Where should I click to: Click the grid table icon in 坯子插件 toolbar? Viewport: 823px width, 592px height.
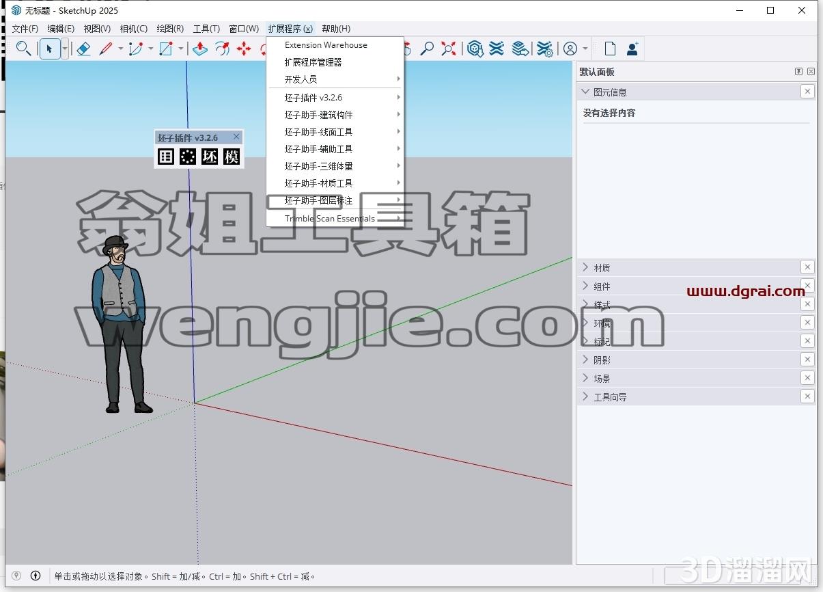click(x=166, y=157)
